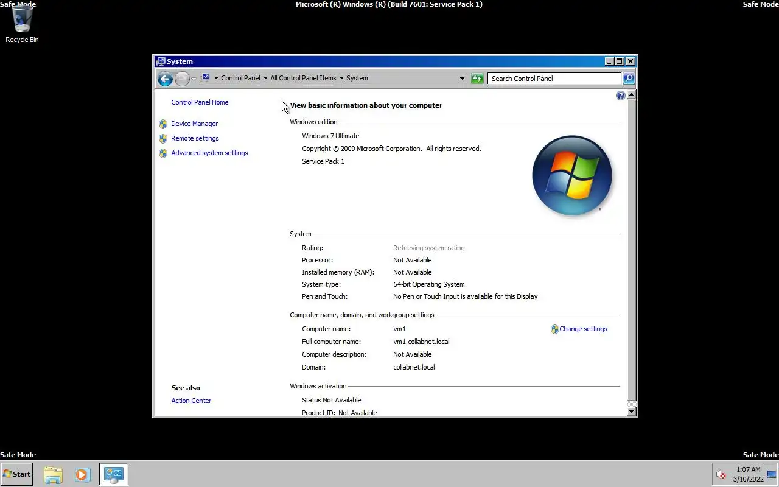Expand the arrow after All Control Panel Items
The width and height of the screenshot is (779, 487).
coord(341,78)
